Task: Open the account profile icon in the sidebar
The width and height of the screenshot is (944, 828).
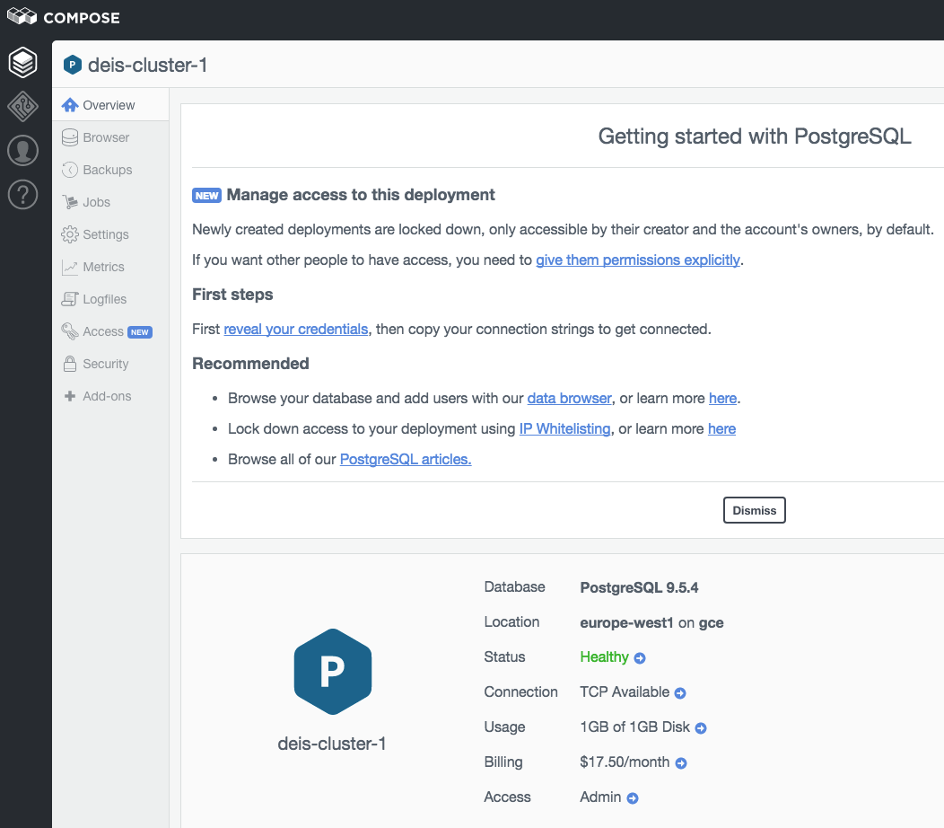Action: (22, 151)
